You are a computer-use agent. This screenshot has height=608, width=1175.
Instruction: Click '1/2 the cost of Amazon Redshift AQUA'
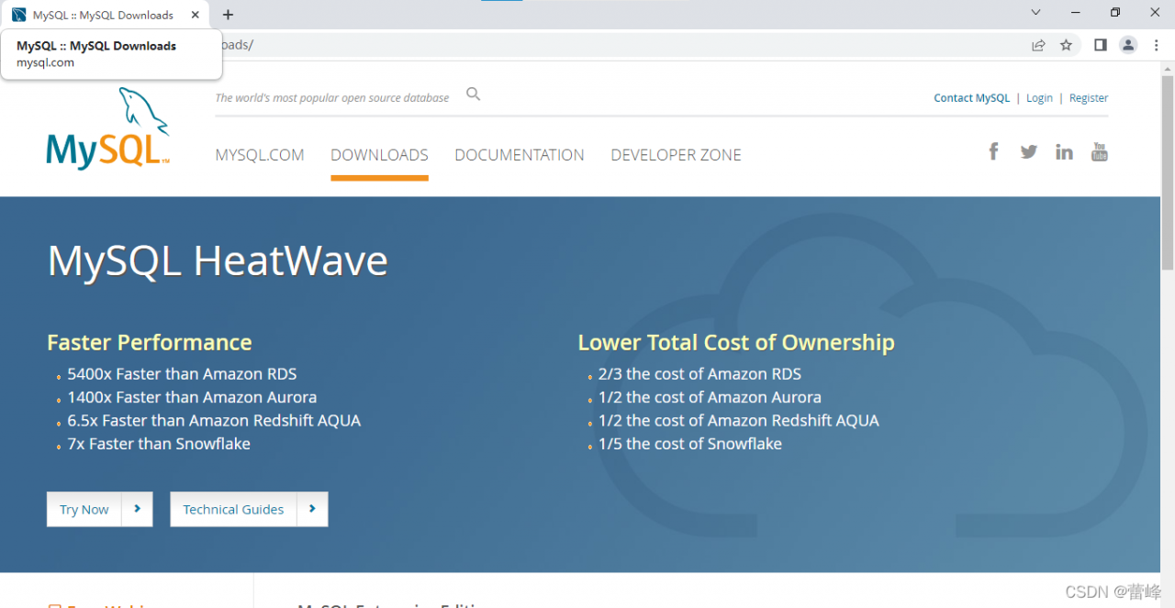click(738, 420)
